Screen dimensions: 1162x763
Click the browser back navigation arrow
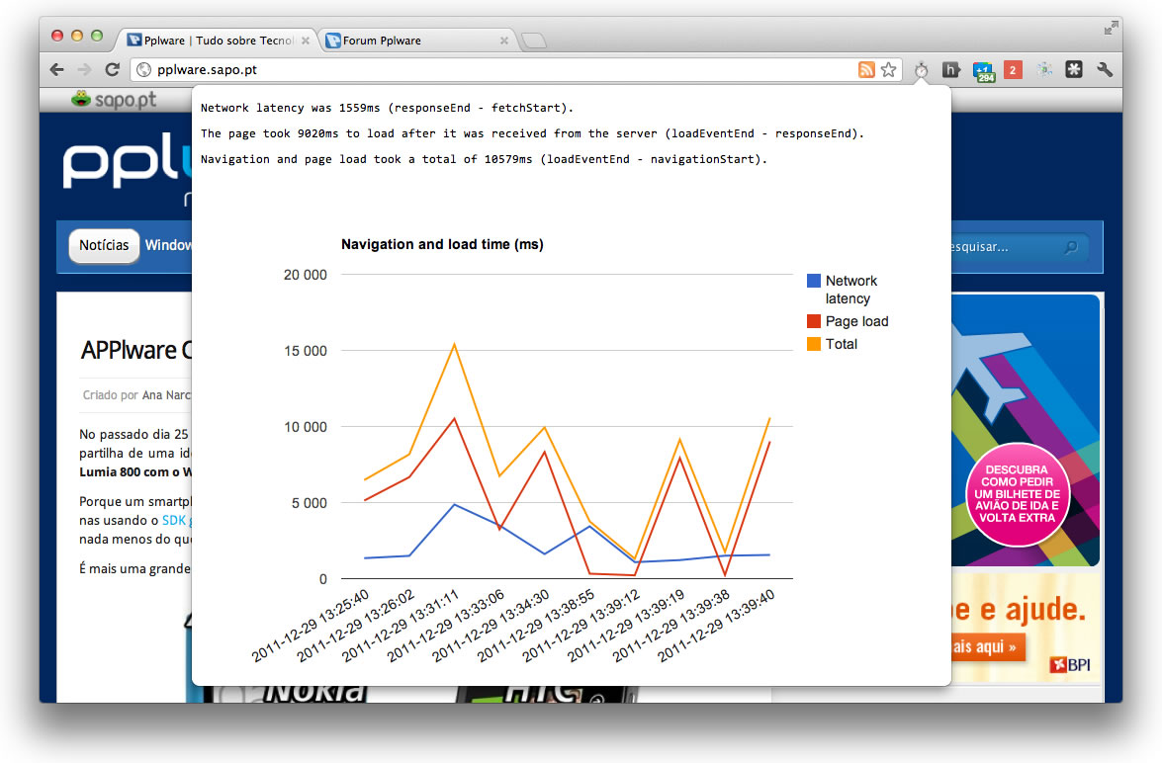(55, 69)
